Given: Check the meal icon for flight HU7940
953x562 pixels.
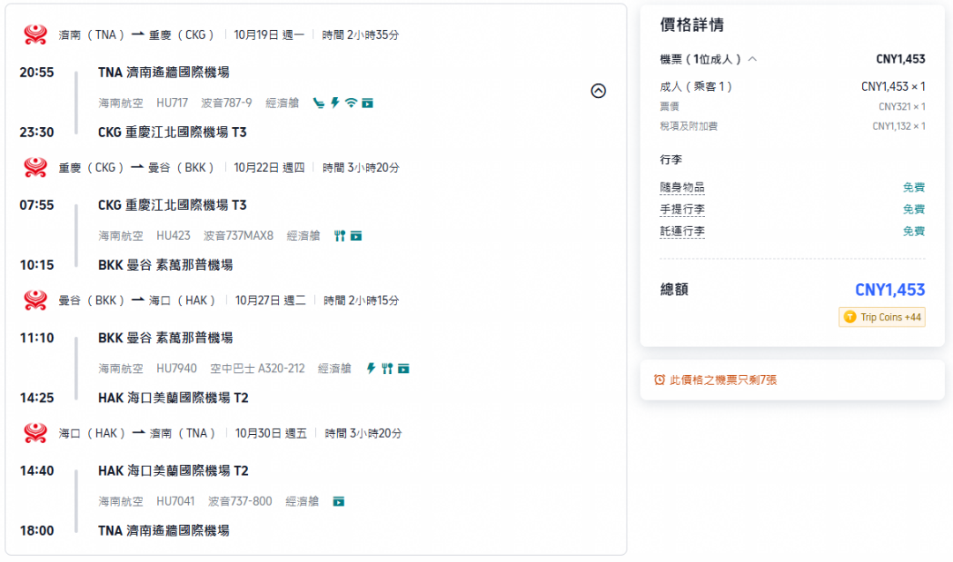Looking at the screenshot, I should coord(387,368).
